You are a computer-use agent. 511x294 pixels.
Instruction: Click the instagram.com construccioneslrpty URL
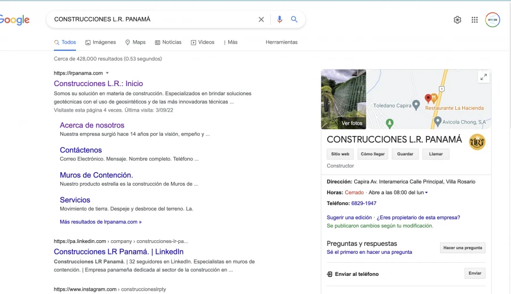(x=110, y=289)
